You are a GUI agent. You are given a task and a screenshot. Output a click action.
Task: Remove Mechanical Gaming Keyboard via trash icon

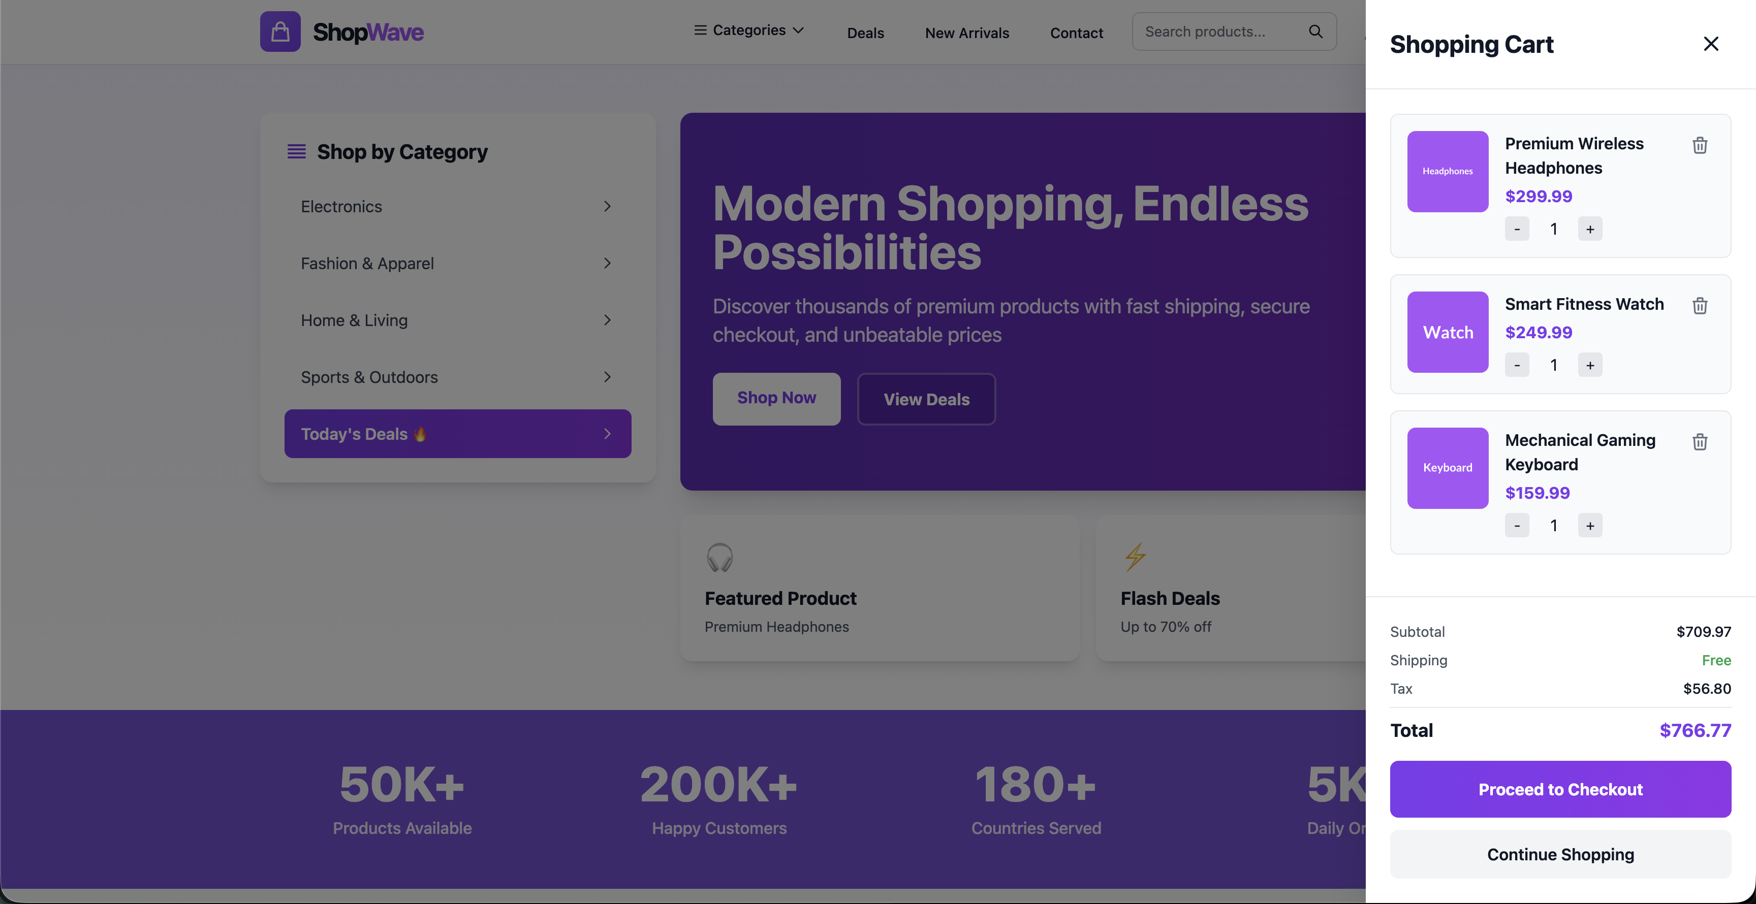point(1700,442)
